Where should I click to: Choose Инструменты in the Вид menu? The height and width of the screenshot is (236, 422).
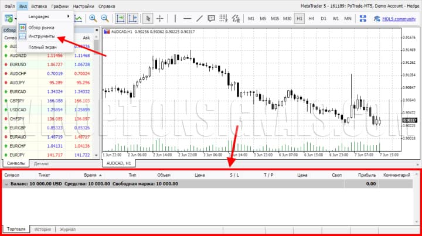[41, 36]
